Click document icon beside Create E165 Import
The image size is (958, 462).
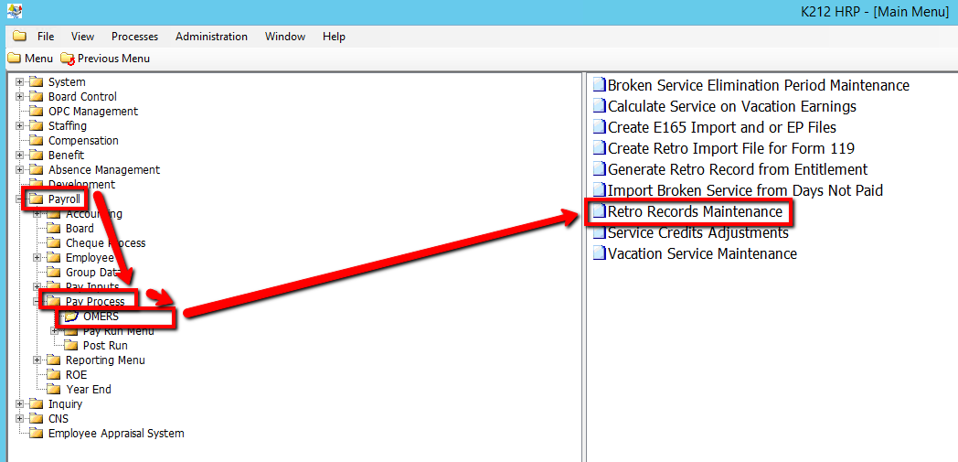[600, 127]
